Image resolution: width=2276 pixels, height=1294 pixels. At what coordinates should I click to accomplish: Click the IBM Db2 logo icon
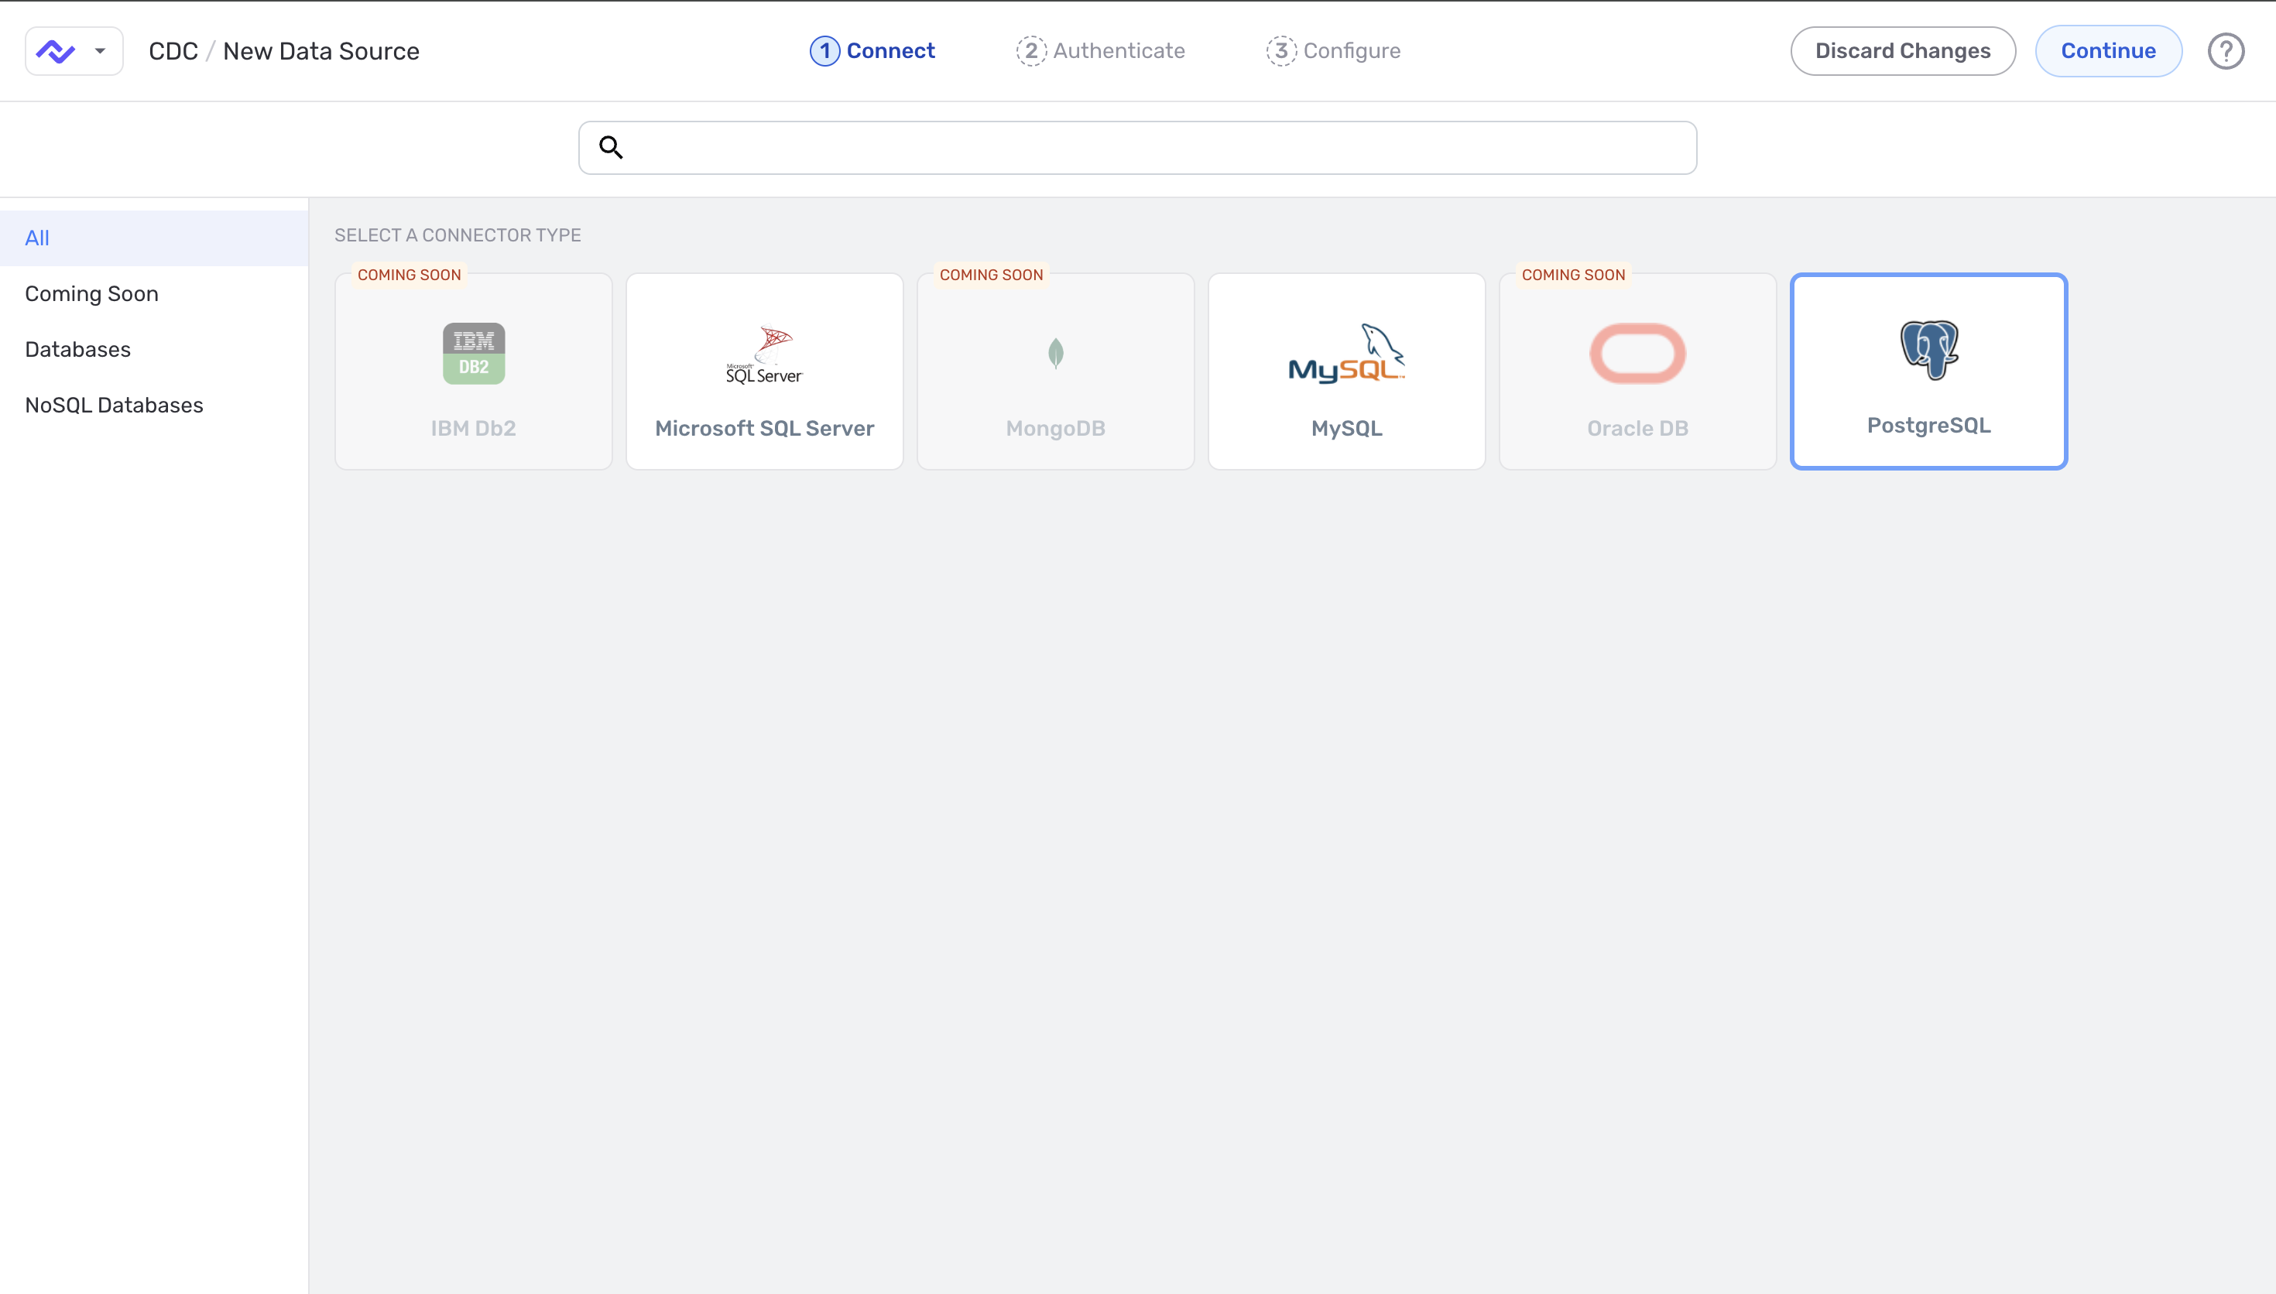click(x=474, y=353)
